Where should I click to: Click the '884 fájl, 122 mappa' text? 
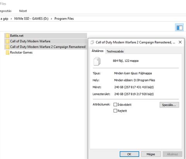tap(126, 61)
